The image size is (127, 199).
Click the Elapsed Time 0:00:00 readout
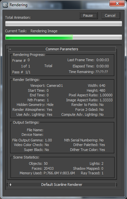click(103, 66)
